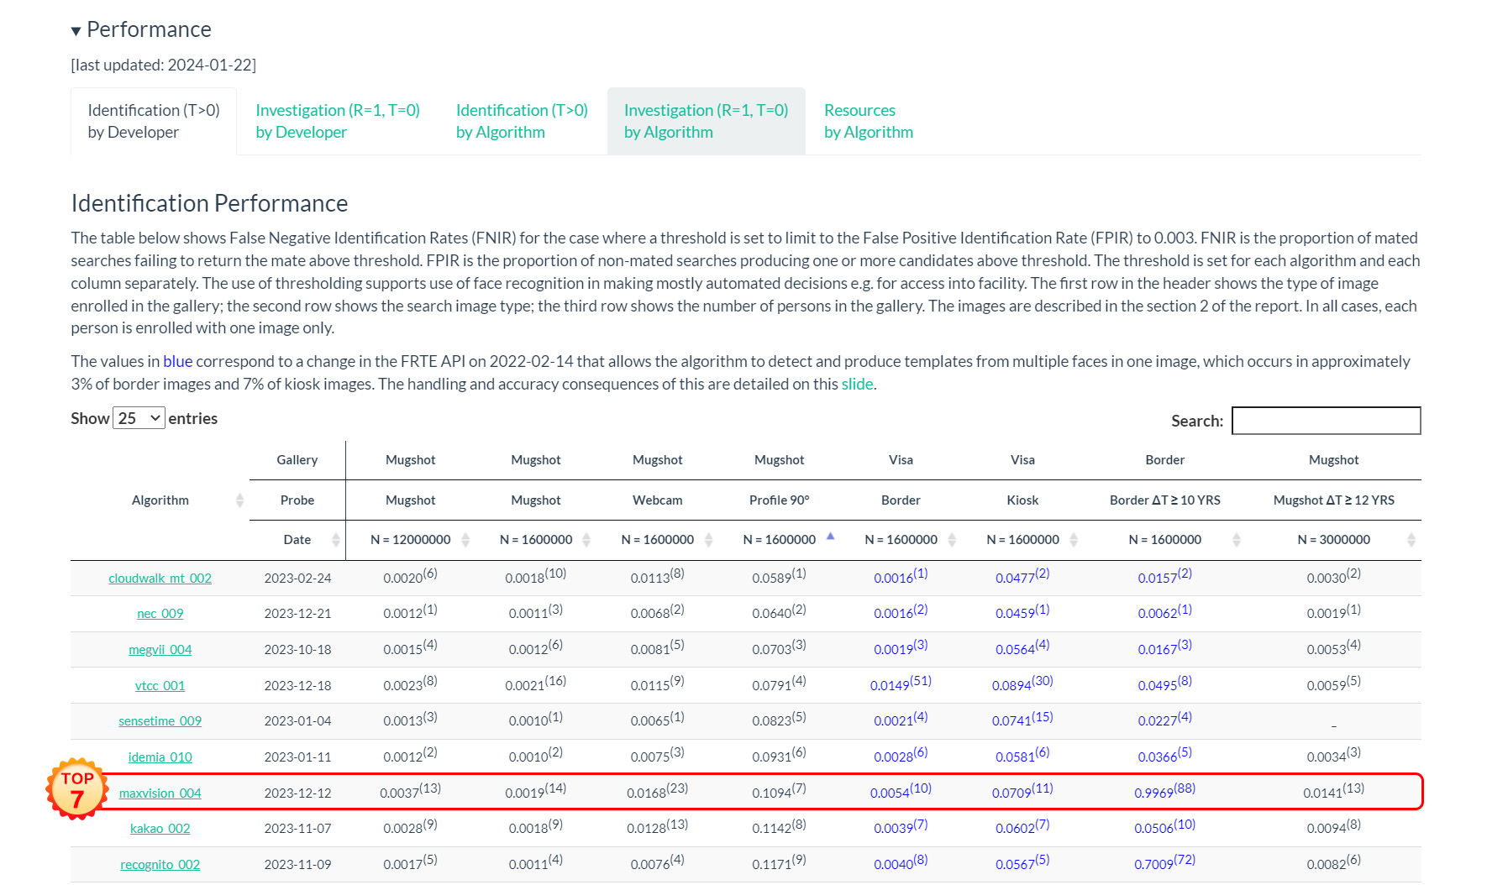Switch to Investigation by Developer tab
The width and height of the screenshot is (1487, 885).
tap(337, 121)
